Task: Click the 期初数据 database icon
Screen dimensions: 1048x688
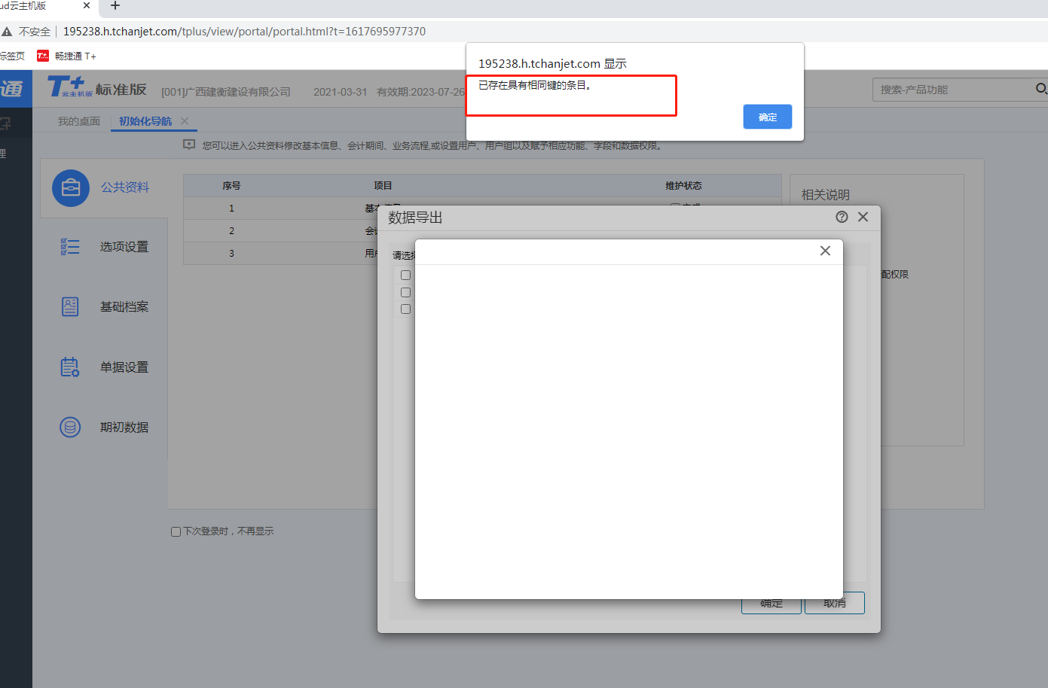Action: pyautogui.click(x=70, y=427)
